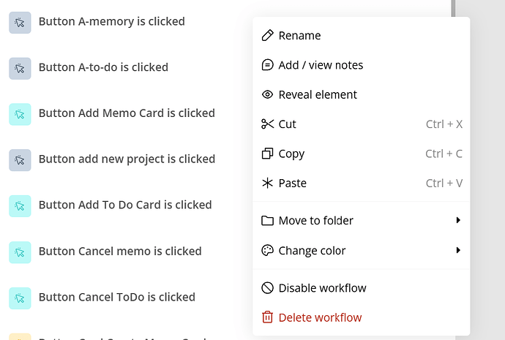Click the palette icon for Change color
Screen dimensions: 505x340
pyautogui.click(x=267, y=250)
